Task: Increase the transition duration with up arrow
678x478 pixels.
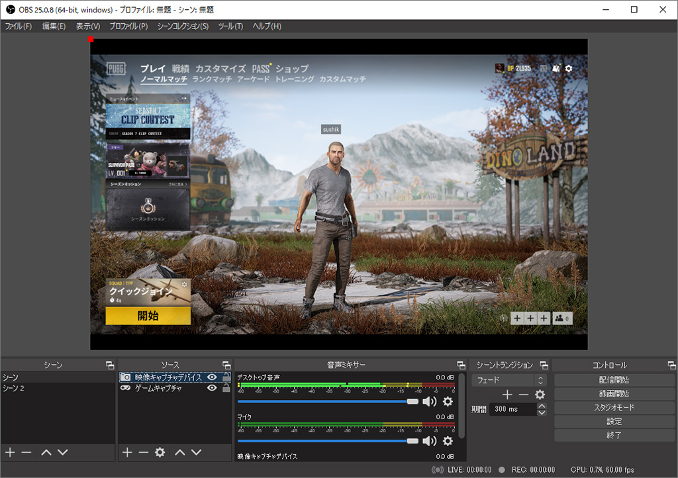Action: coord(542,406)
